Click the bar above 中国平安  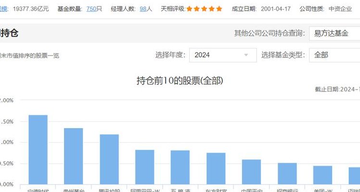[x=251, y=172]
